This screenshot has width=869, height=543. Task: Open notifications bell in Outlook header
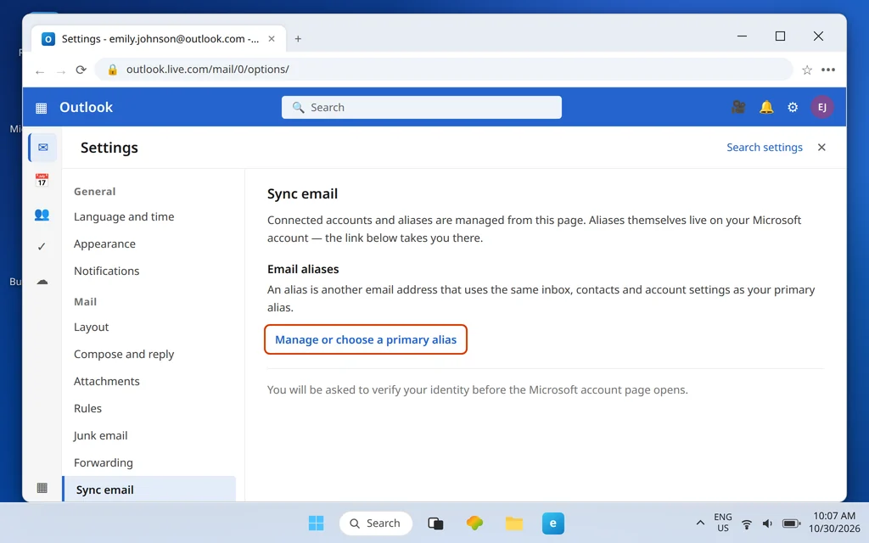[x=766, y=107]
